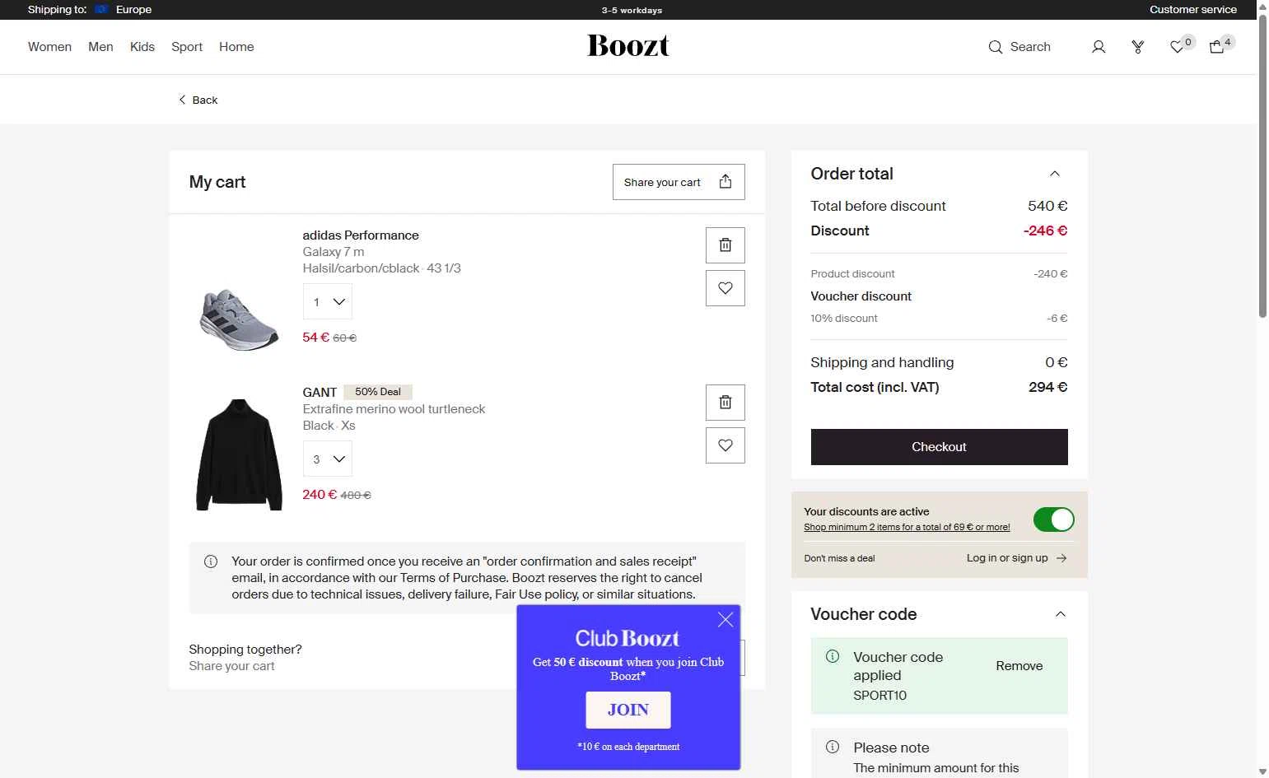Click info icon next to Voucher code applied
Viewport: 1269px width, 778px height.
[833, 656]
